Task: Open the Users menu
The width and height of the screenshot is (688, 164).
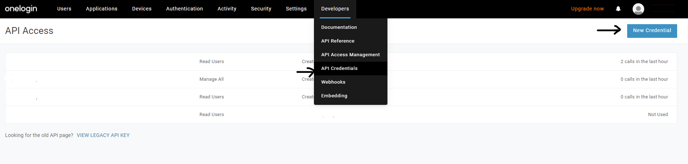Action: click(64, 9)
